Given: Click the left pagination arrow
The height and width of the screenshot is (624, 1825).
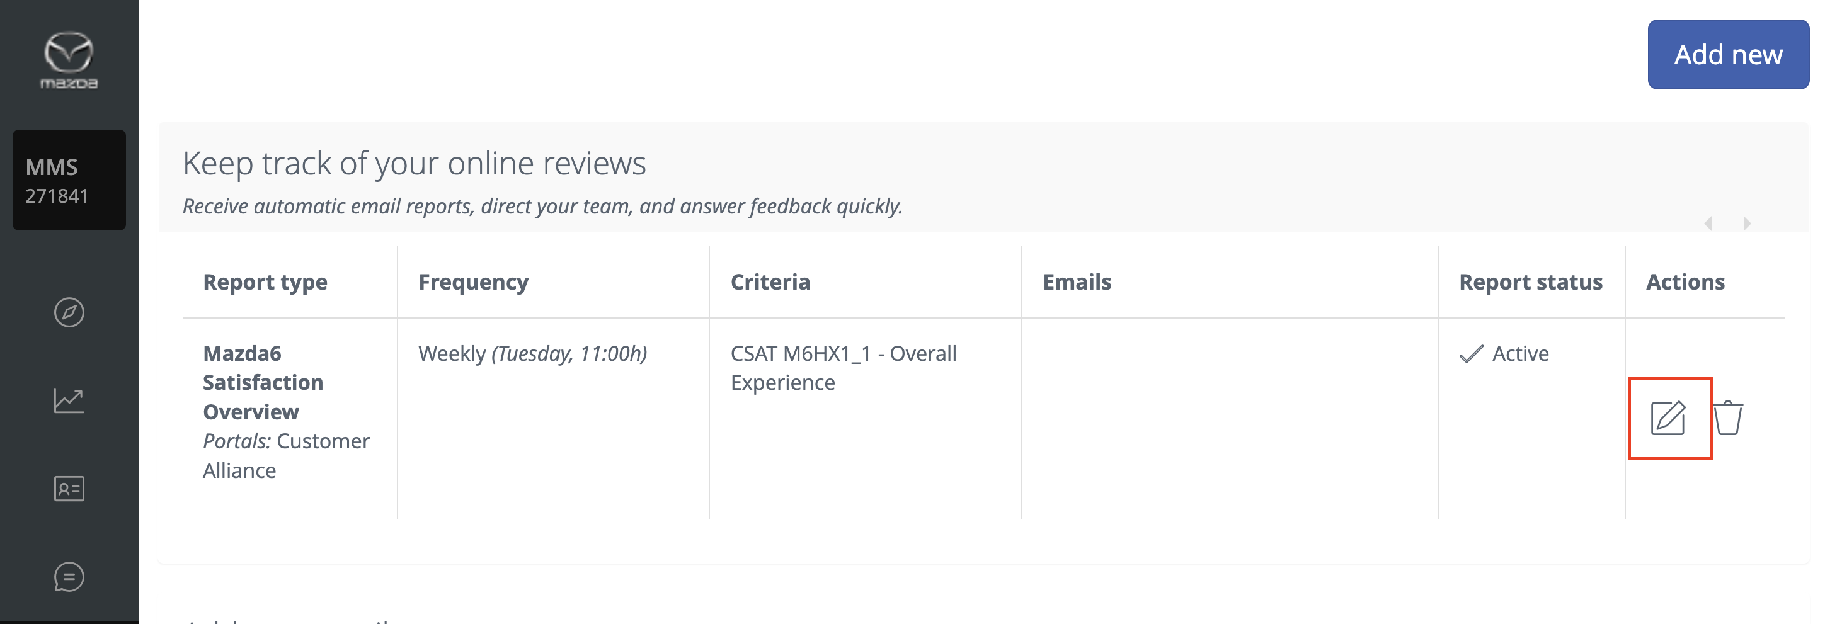Looking at the screenshot, I should (x=1708, y=224).
